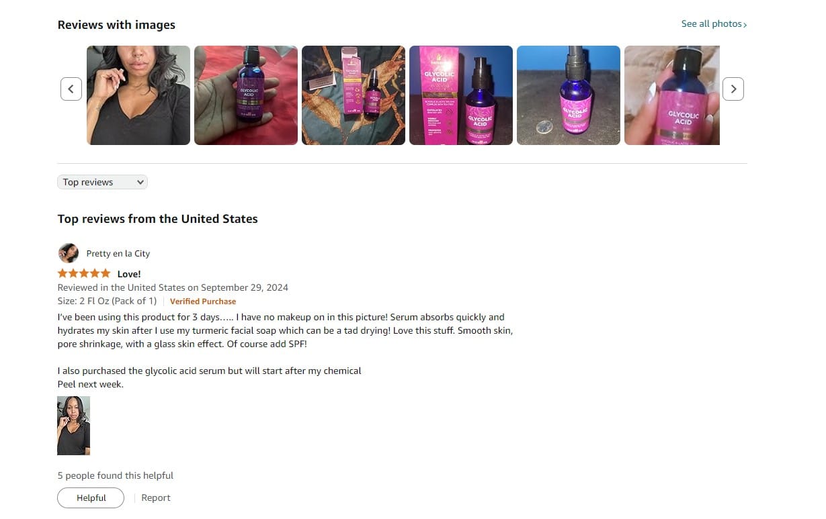Viewport: 826px width, 519px height.
Task: Click the chevron next to See all photos
Action: pos(745,25)
